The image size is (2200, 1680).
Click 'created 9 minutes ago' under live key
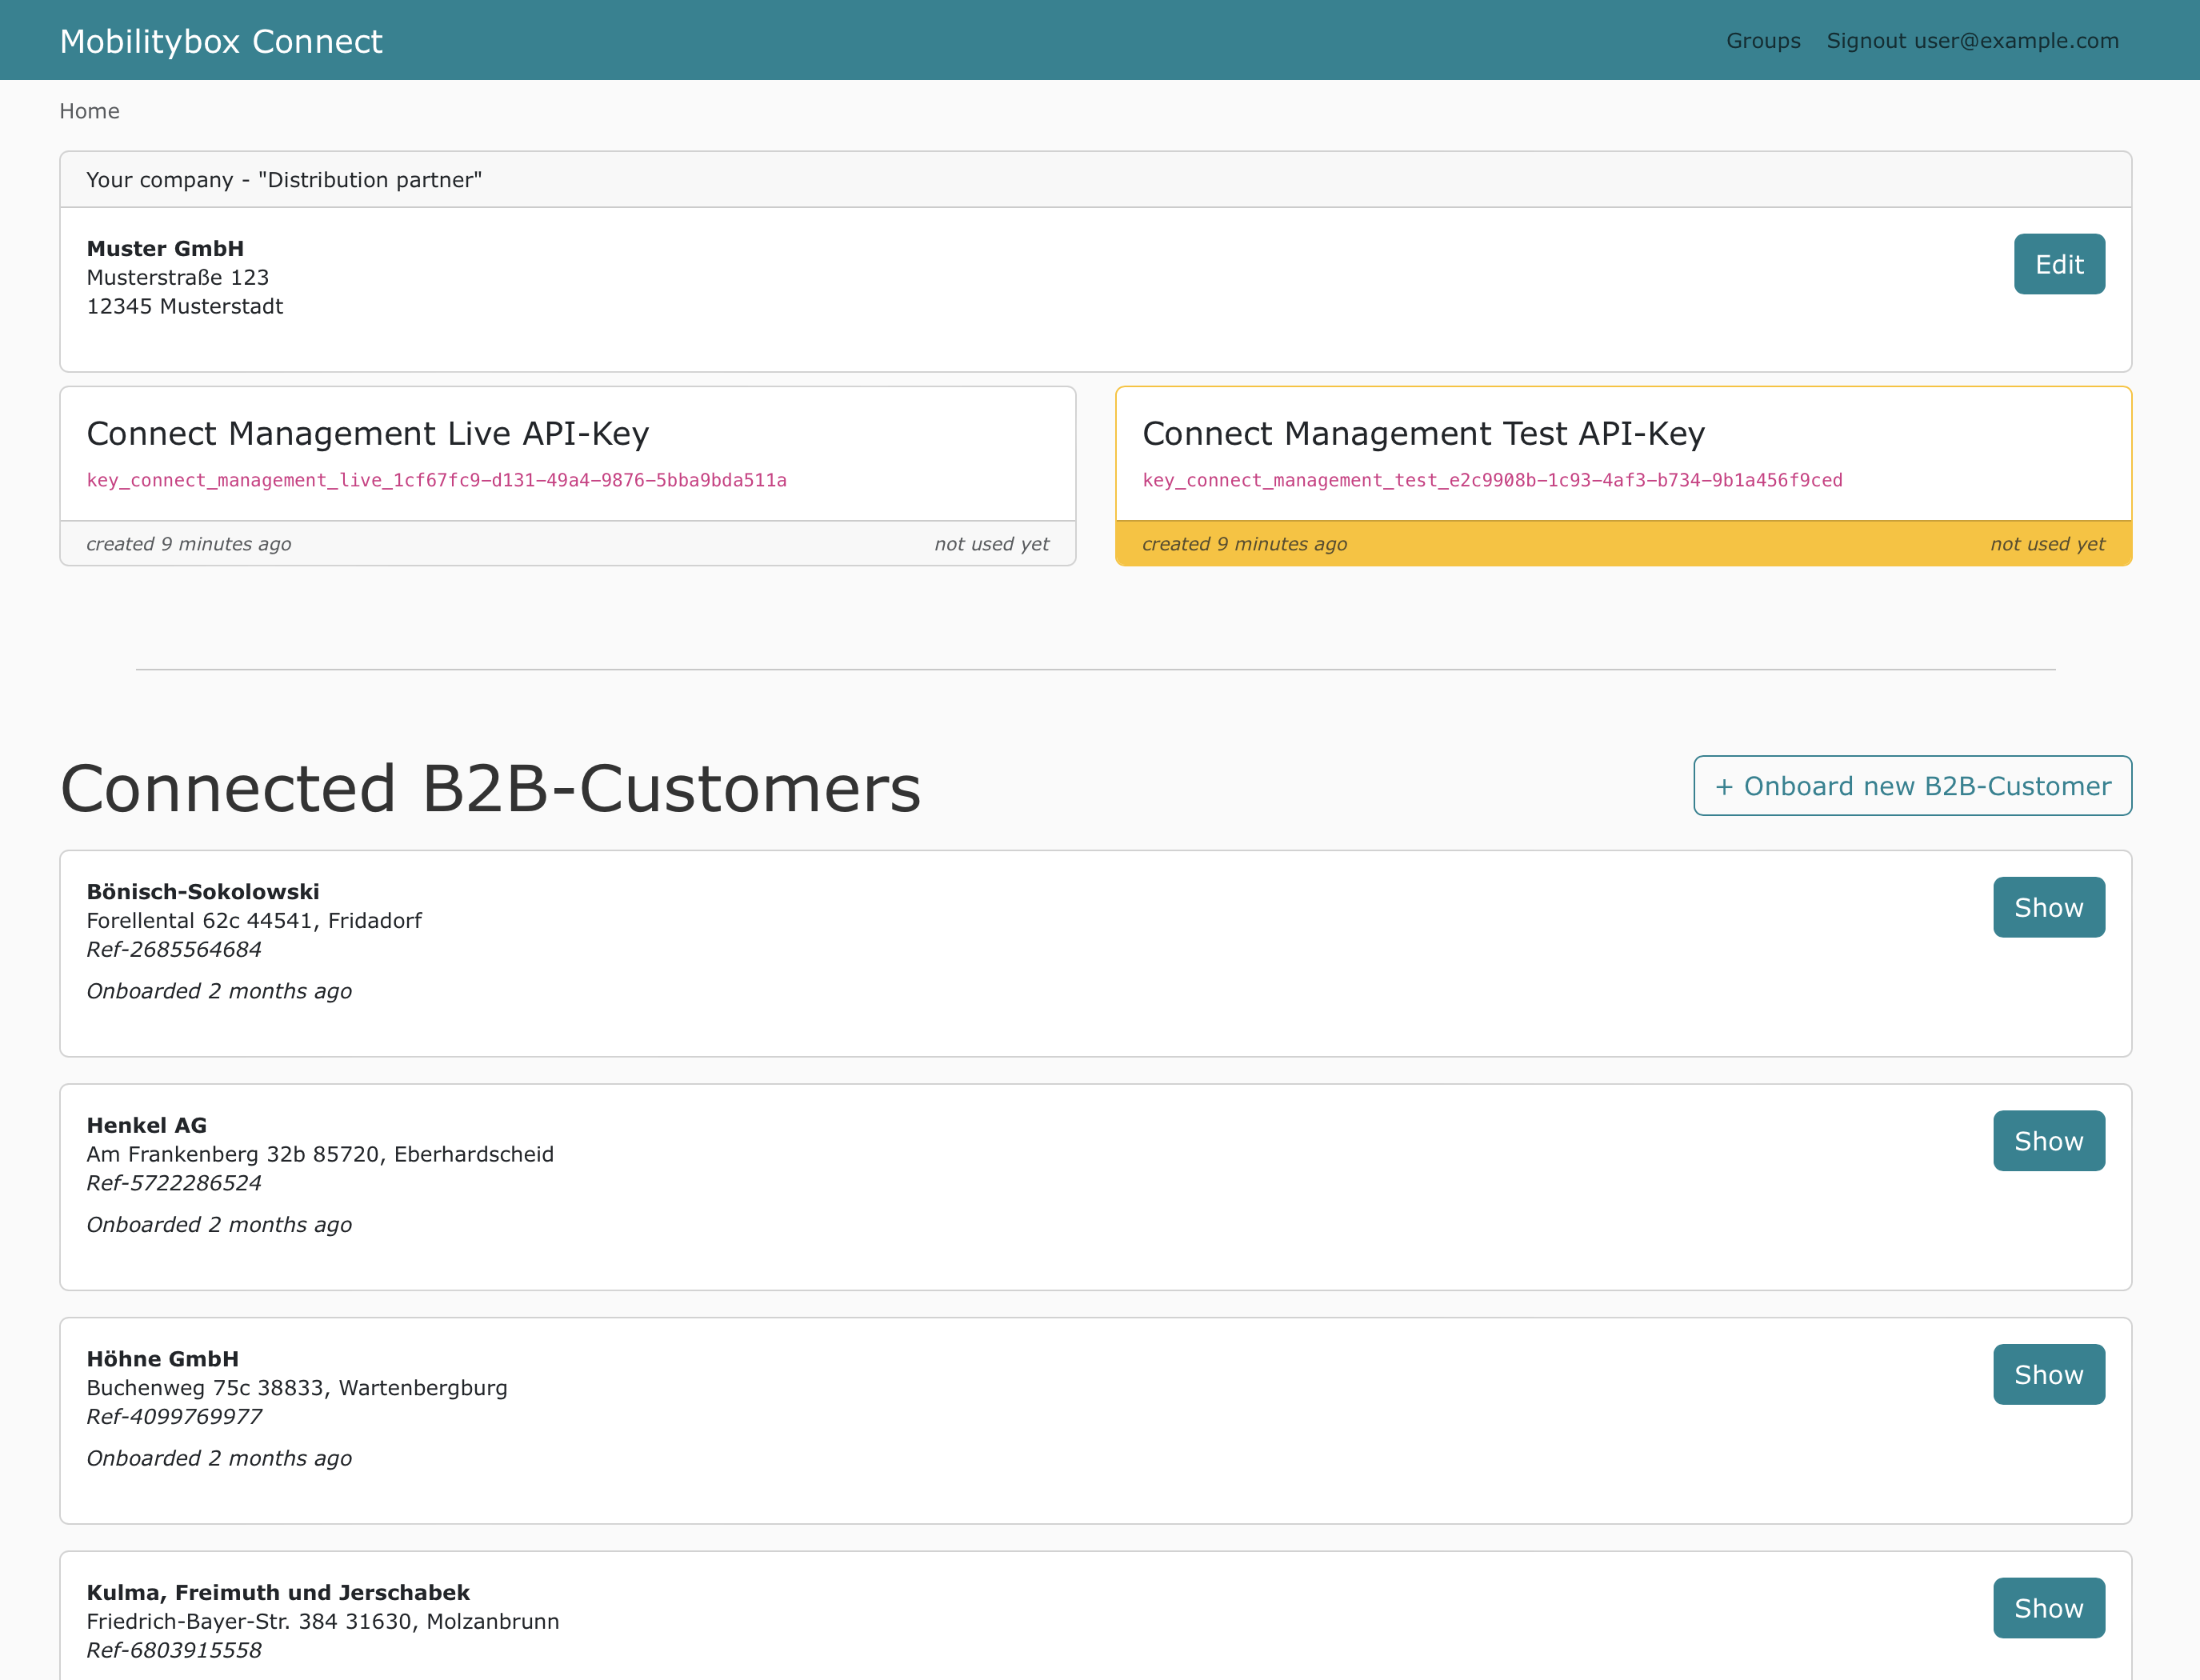pyautogui.click(x=189, y=544)
